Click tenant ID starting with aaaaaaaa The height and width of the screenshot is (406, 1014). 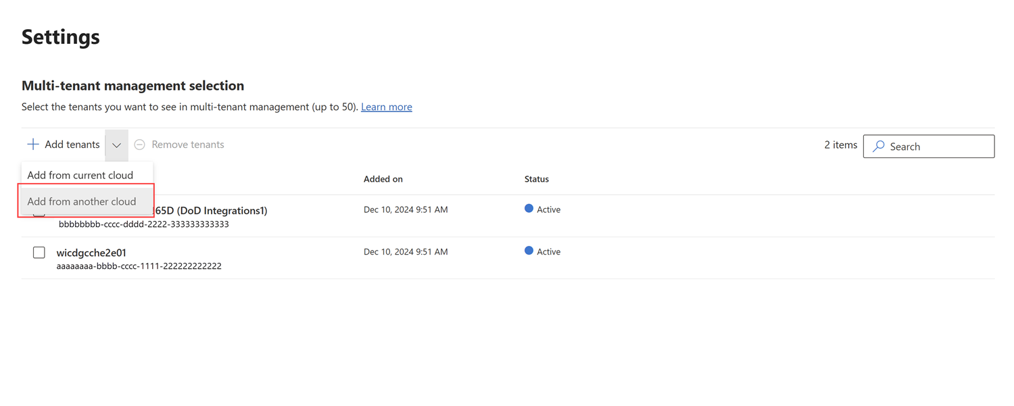[x=139, y=266]
